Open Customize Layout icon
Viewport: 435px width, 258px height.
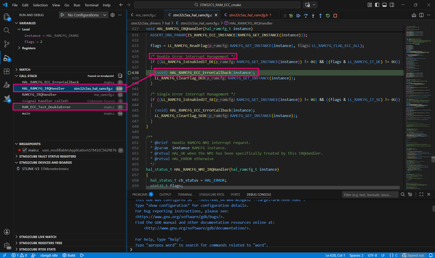point(370,5)
